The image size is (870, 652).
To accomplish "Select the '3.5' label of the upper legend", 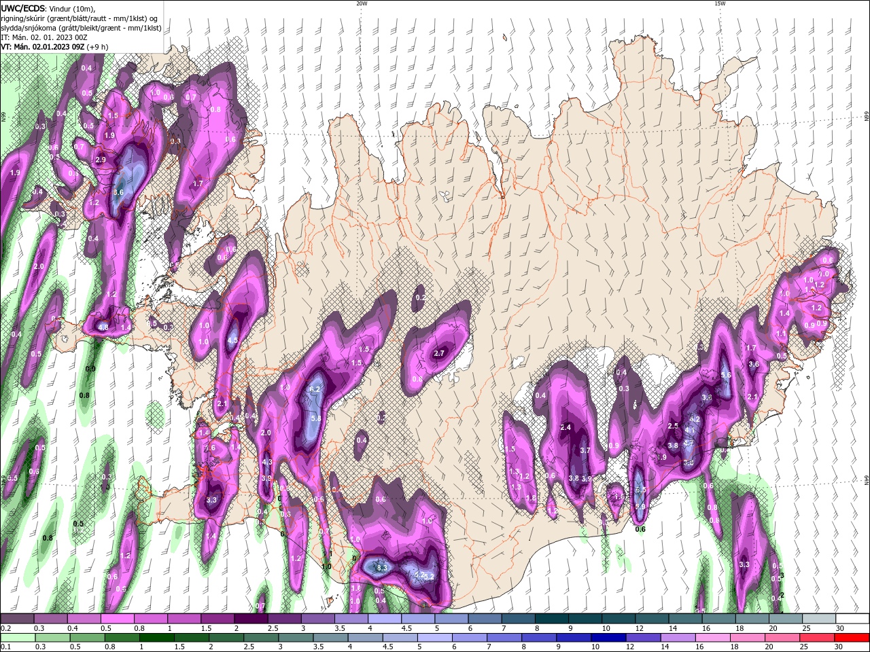I will point(340,628).
